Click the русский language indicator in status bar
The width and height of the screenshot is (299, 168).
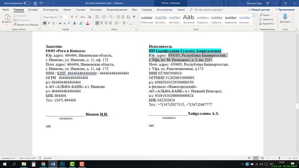point(48,158)
